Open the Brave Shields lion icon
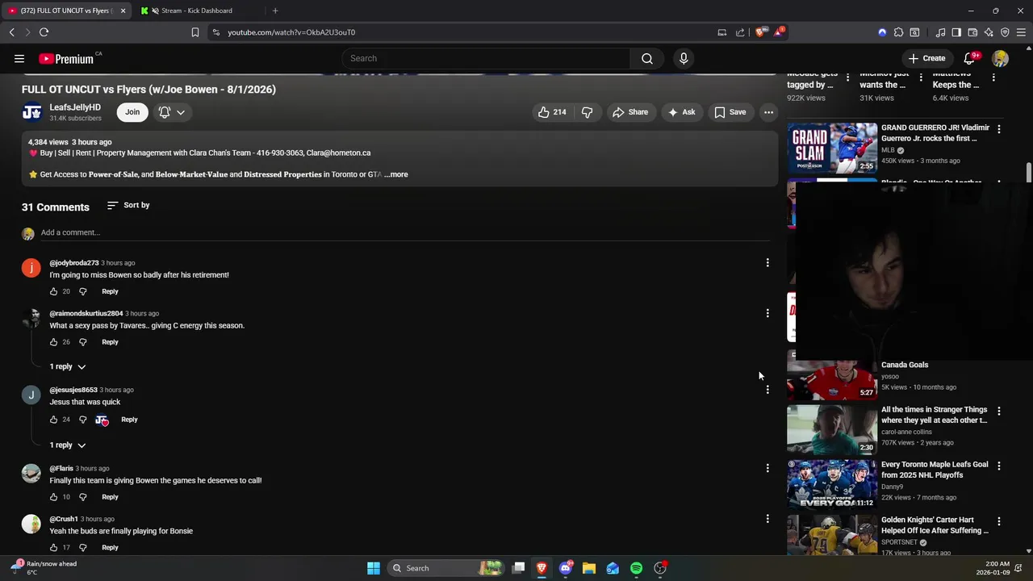Image resolution: width=1033 pixels, height=581 pixels. (x=760, y=32)
